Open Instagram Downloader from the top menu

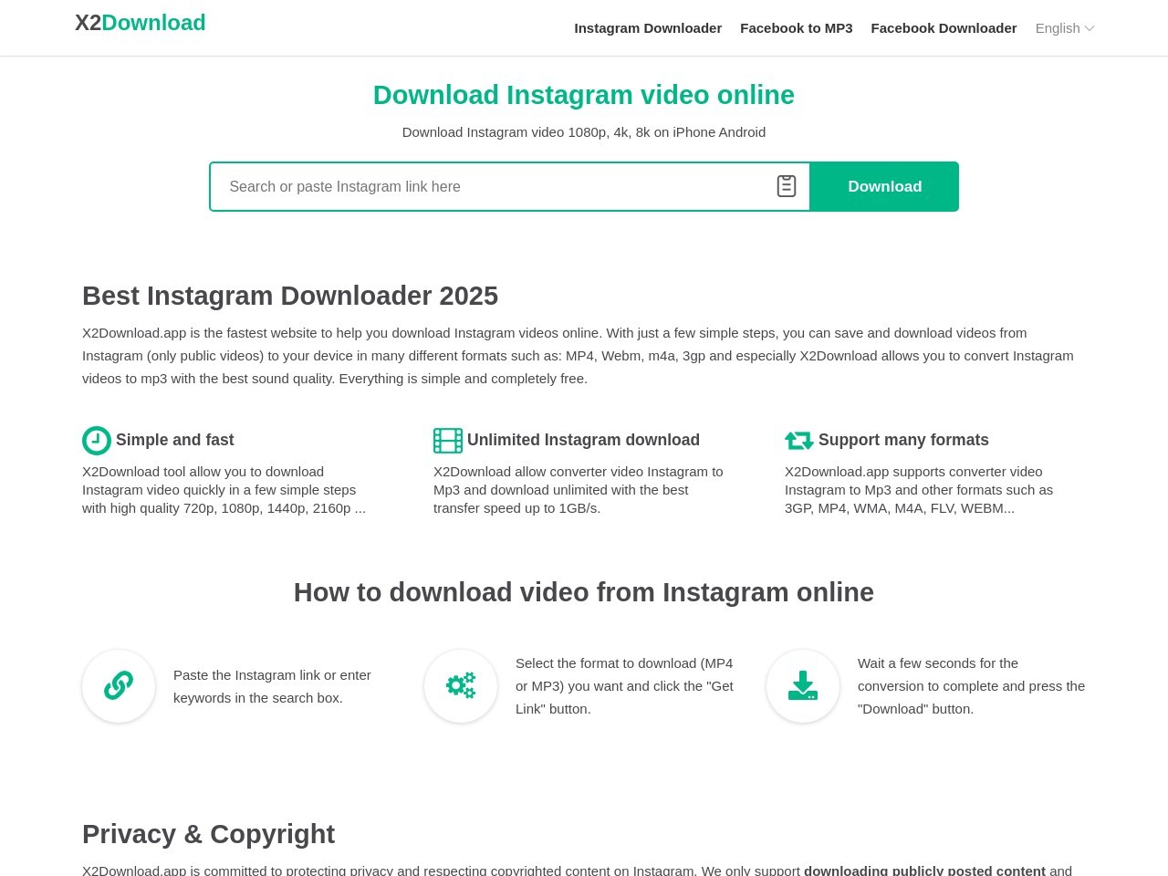pyautogui.click(x=648, y=28)
